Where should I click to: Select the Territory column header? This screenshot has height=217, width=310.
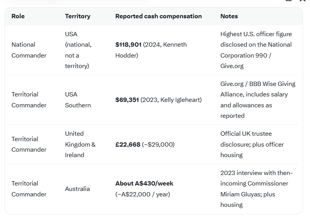click(78, 16)
